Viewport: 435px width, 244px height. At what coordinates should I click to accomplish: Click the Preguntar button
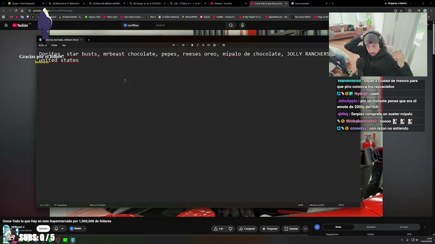(x=270, y=229)
